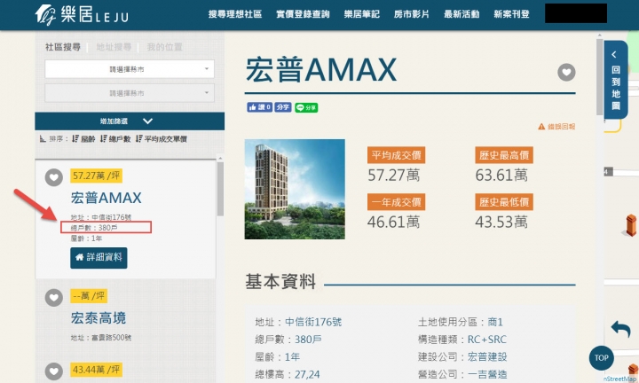639x383 pixels.
Task: Click the 57.27萬/坪 price tag in list
Action: (96, 176)
